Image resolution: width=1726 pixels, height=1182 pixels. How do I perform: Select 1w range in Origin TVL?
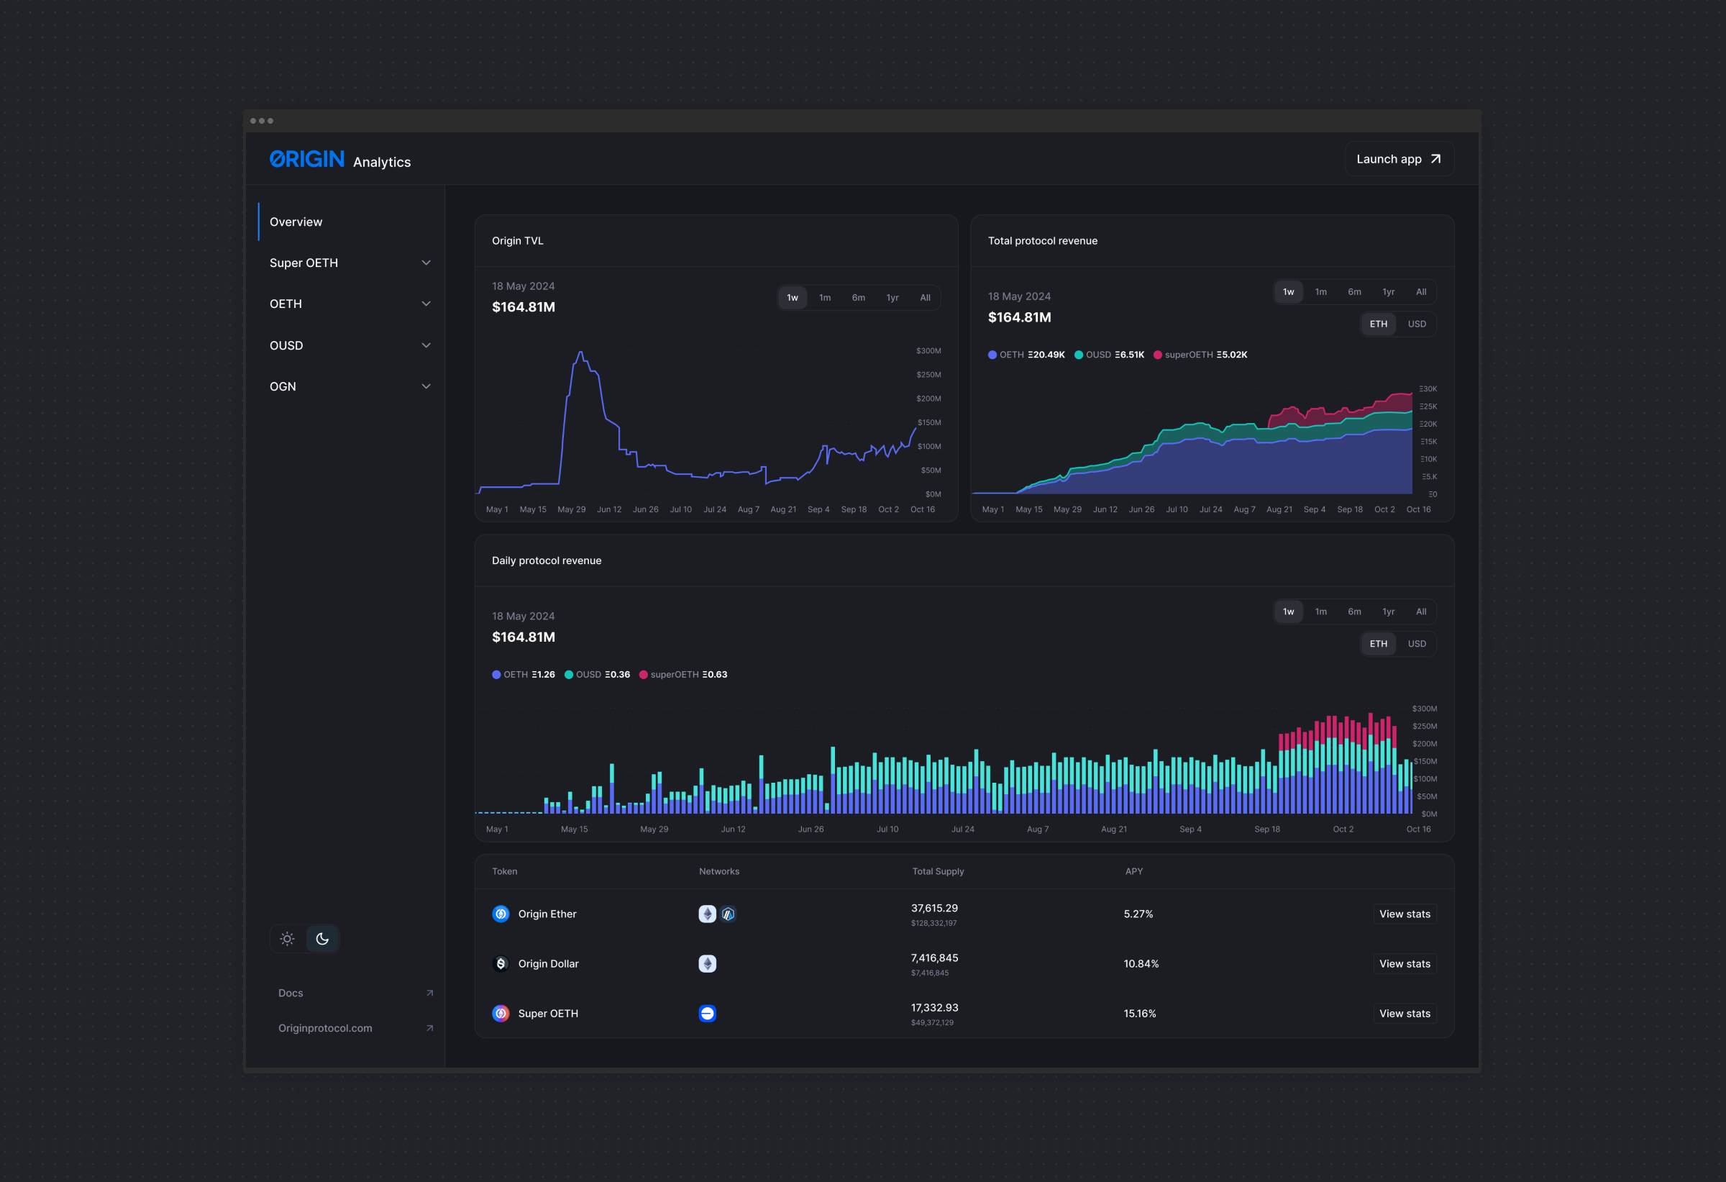[793, 298]
